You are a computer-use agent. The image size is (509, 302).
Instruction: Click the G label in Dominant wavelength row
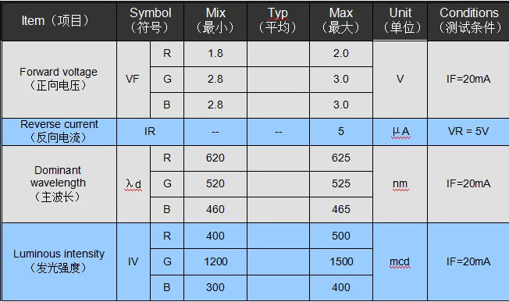tap(167, 184)
